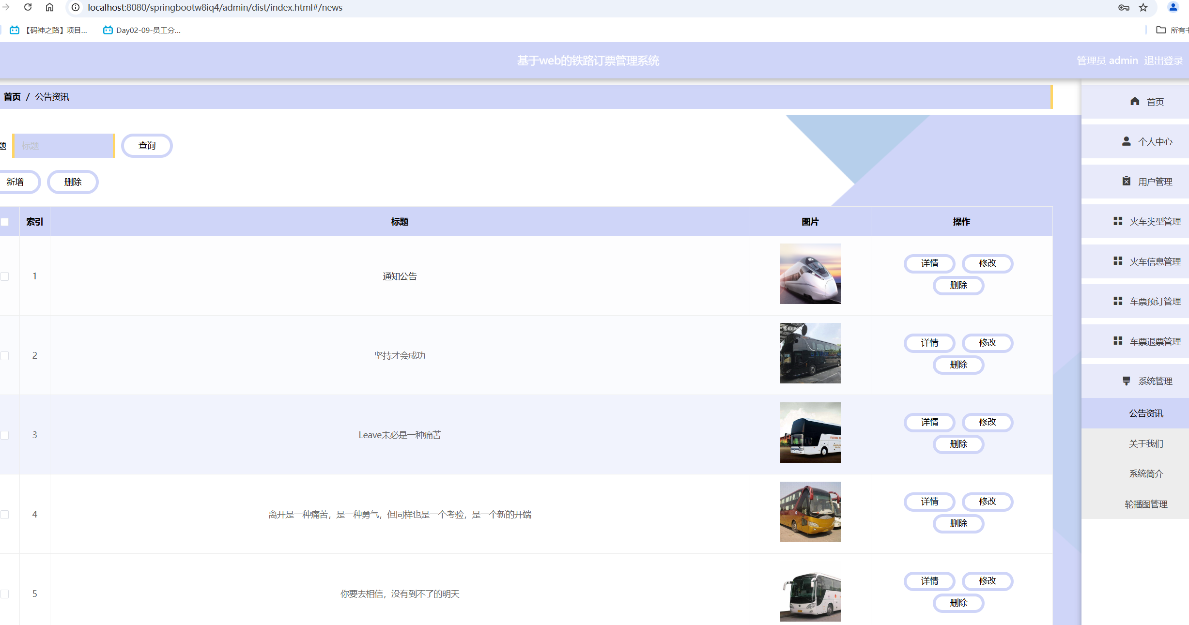Collapse the 系统管理 sidebar menu
Screen dimensions: 1189x625
[x=1155, y=381]
